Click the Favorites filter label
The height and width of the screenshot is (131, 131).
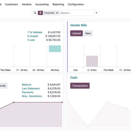(x=49, y=13)
